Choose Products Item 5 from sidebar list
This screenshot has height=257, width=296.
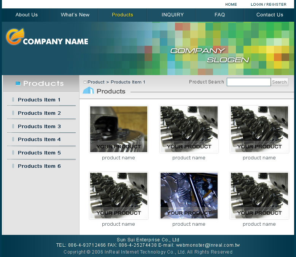tap(39, 153)
